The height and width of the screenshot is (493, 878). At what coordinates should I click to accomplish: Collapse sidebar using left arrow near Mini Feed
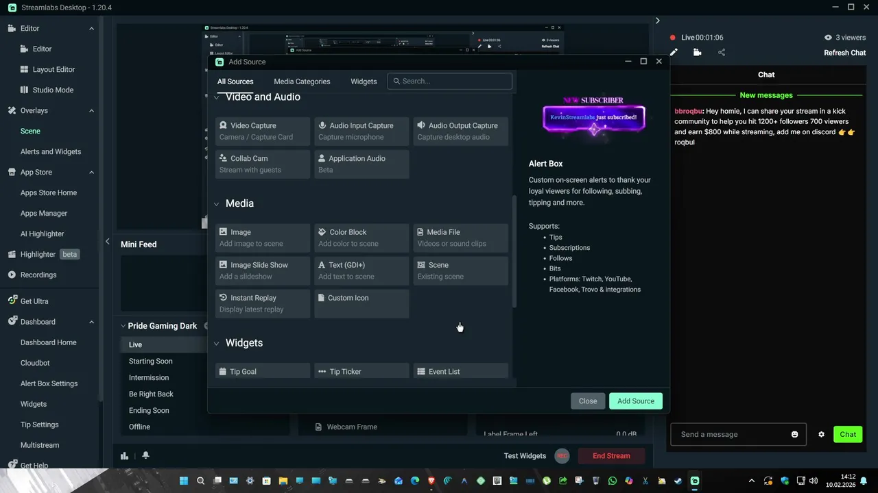[x=107, y=241]
